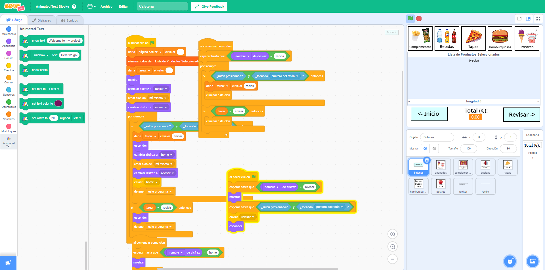The width and height of the screenshot is (545, 270).
Task: Open the language globe dropdown
Action: [91, 7]
